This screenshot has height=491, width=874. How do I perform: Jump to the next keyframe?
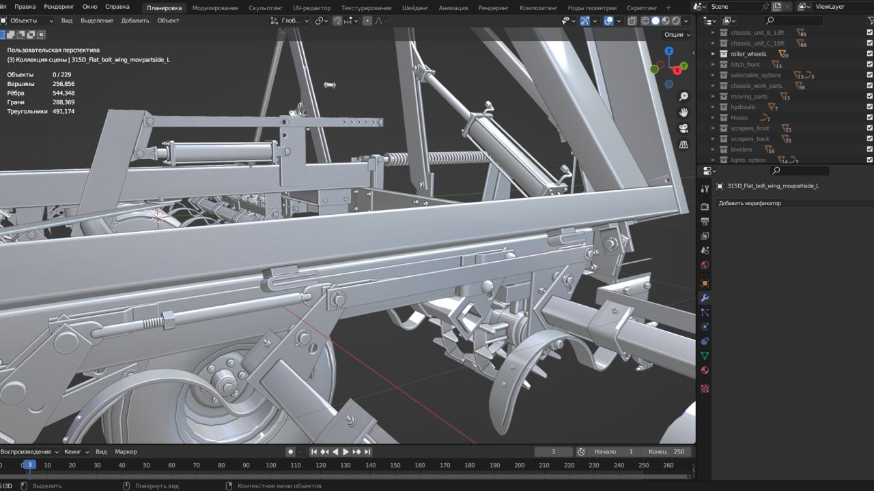[x=356, y=451]
